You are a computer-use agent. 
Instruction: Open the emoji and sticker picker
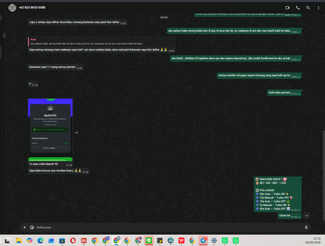(32, 227)
